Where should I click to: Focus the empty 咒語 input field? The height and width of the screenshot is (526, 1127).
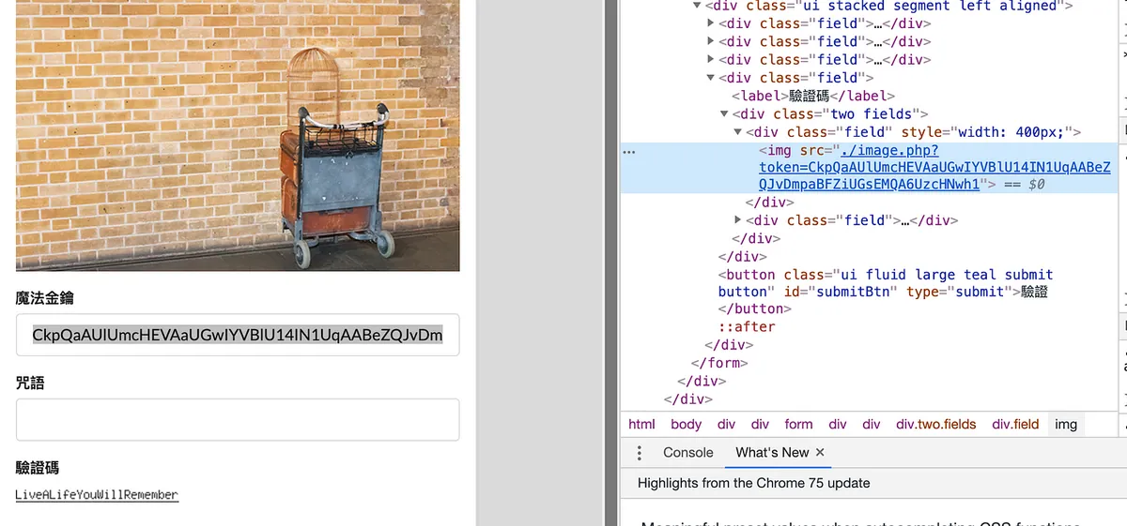238,420
